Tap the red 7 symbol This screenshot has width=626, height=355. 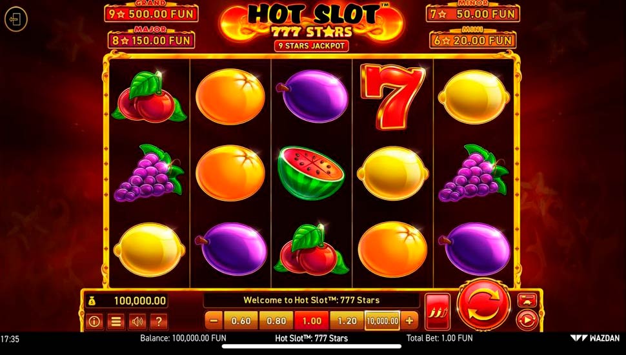point(392,97)
